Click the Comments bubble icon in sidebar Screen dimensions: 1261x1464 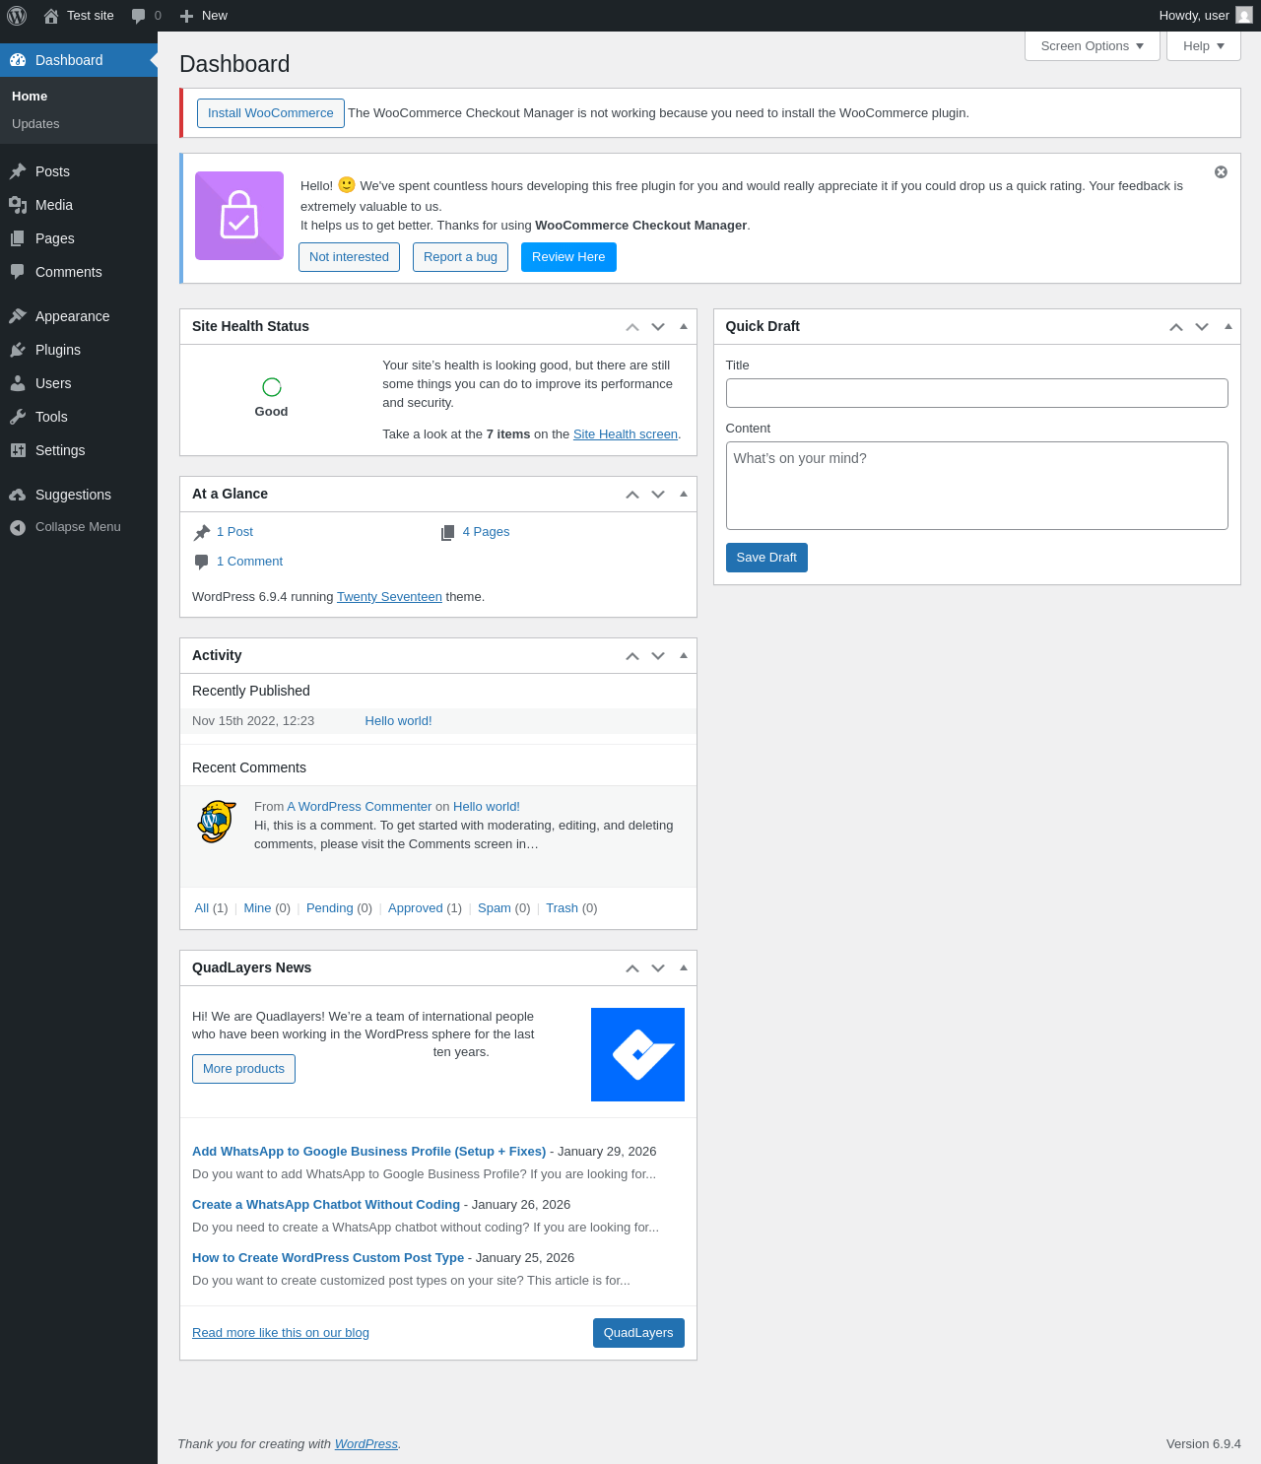pyautogui.click(x=18, y=272)
